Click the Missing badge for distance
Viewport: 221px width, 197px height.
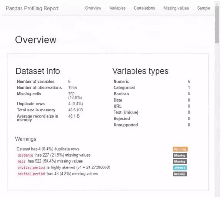coord(180,155)
